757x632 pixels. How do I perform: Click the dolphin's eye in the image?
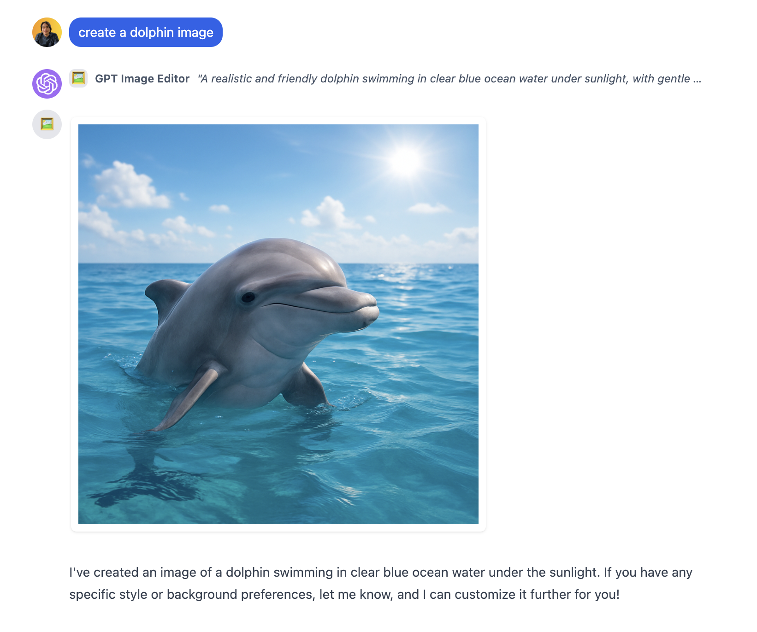pos(248,298)
